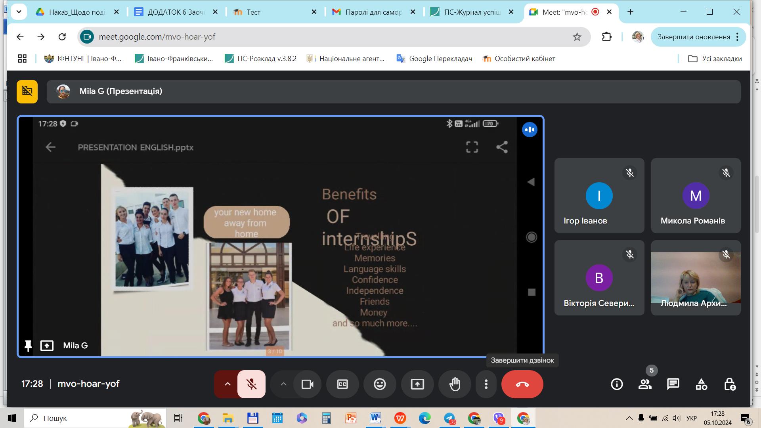Open the tab search dropdown arrow
This screenshot has height=428, width=761.
point(19,12)
